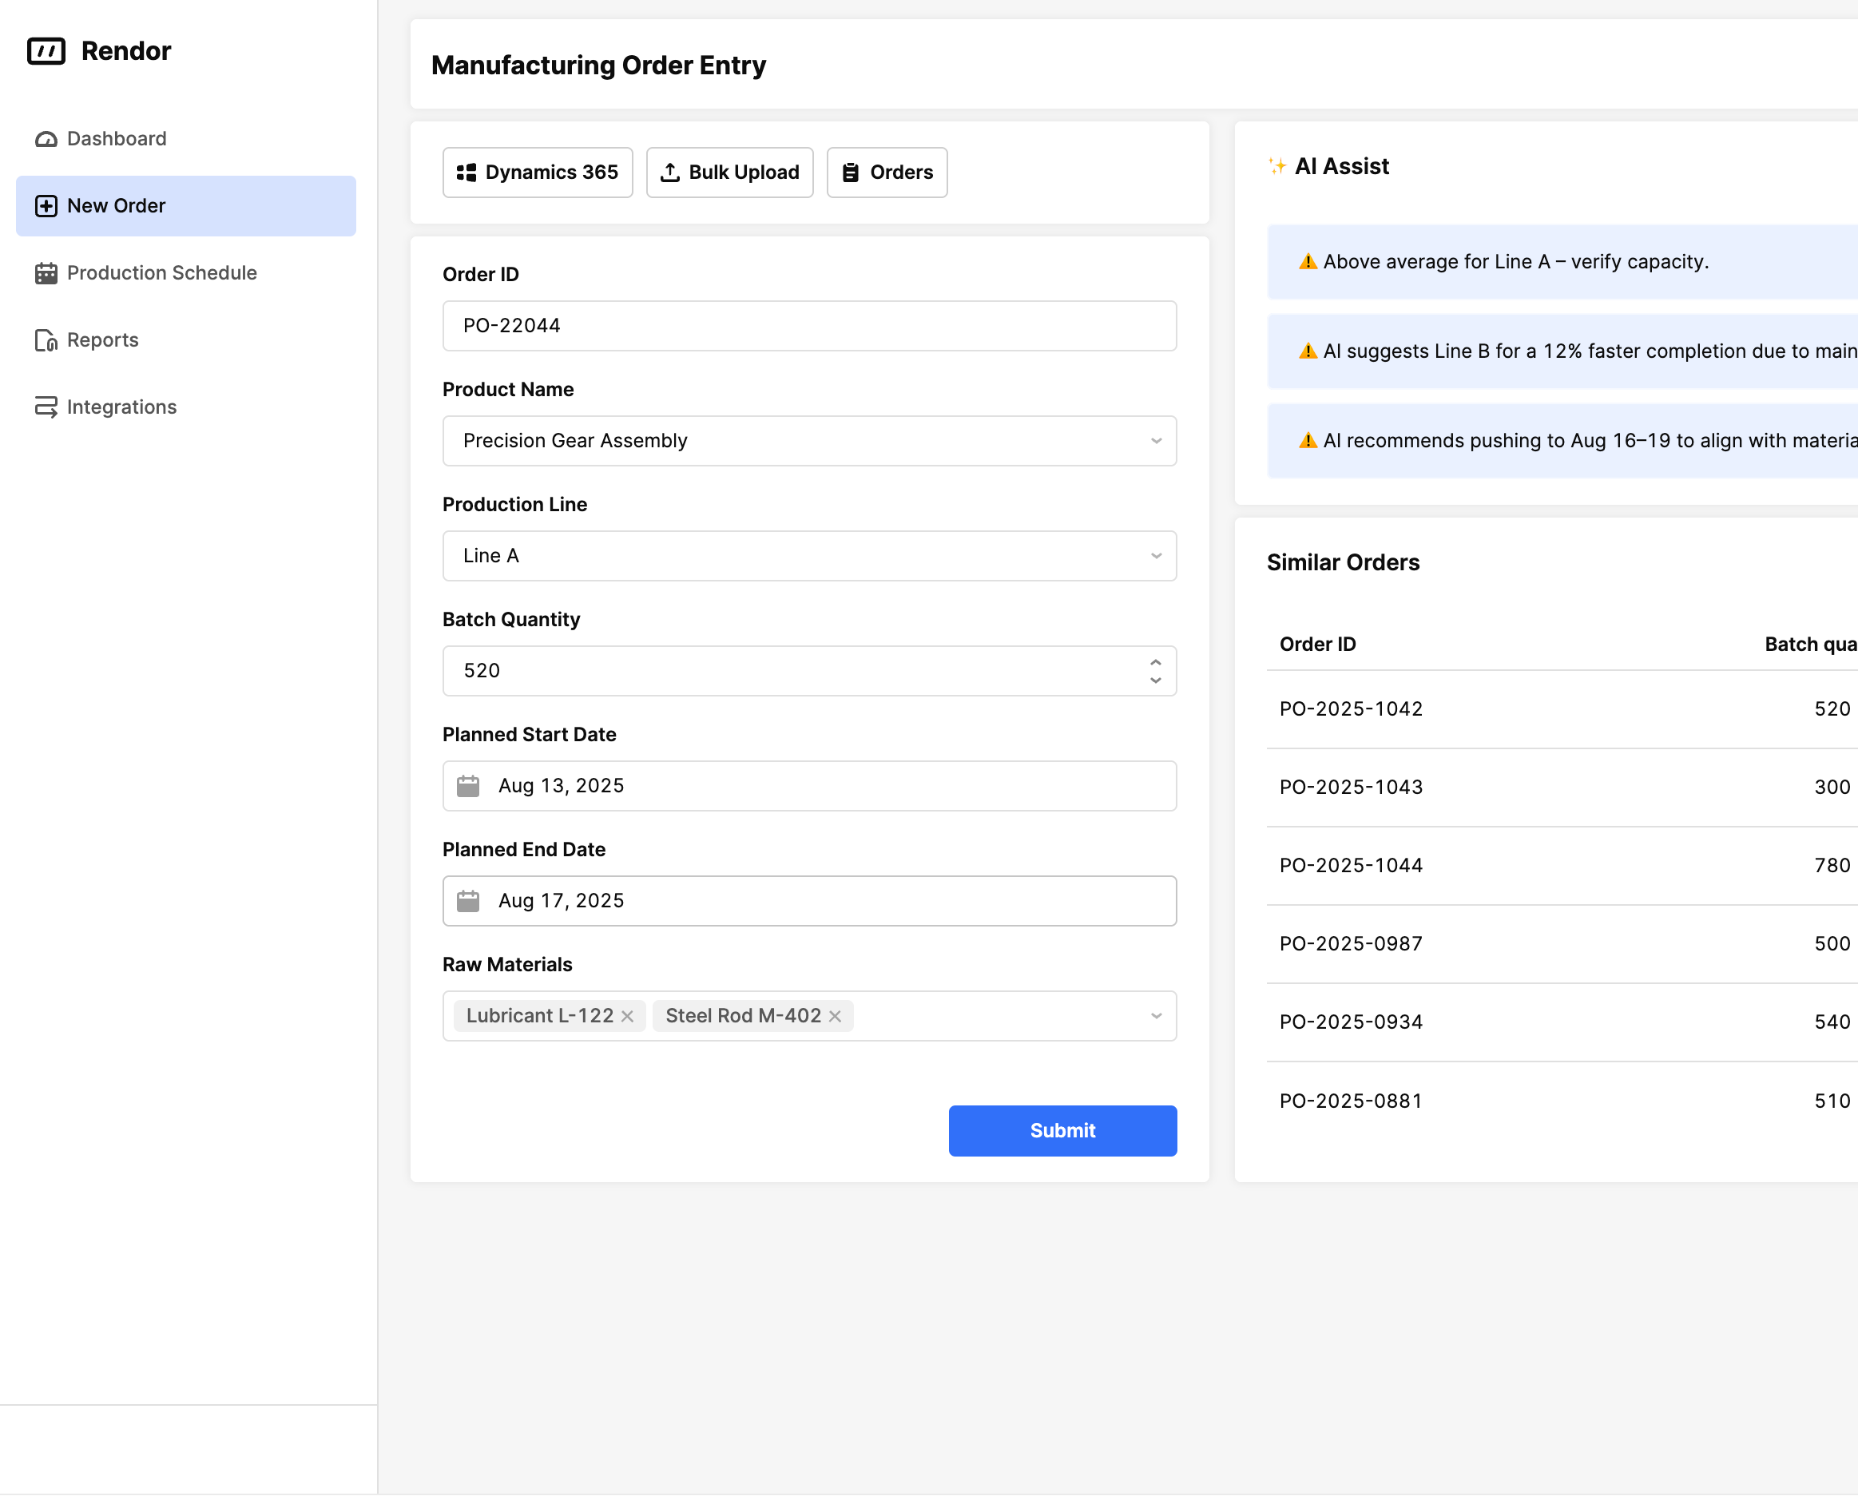
Task: Click the Order ID input field
Action: [808, 326]
